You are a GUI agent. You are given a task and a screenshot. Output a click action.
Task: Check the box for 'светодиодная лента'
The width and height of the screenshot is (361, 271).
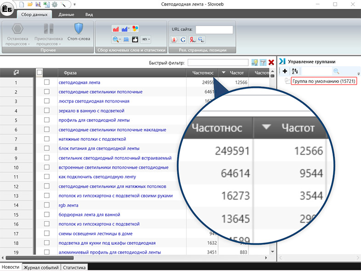47,82
